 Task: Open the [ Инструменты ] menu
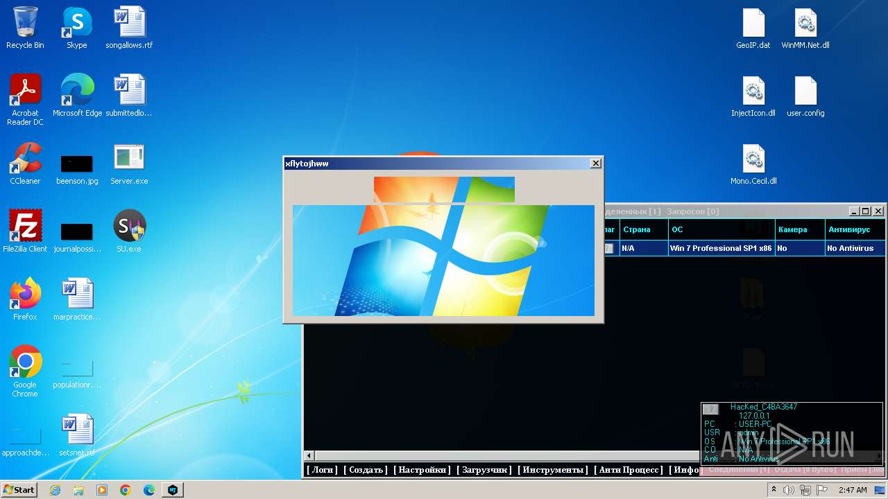click(x=554, y=470)
